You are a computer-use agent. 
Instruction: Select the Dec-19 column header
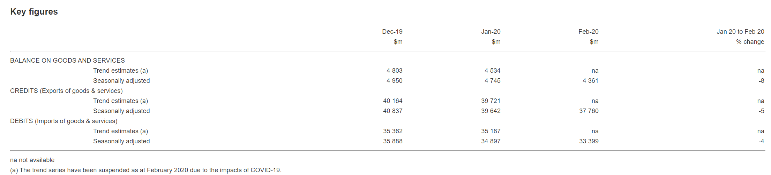click(x=392, y=32)
